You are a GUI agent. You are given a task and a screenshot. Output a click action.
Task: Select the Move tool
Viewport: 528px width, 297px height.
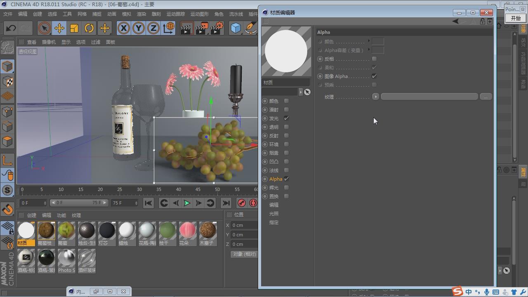tap(59, 28)
